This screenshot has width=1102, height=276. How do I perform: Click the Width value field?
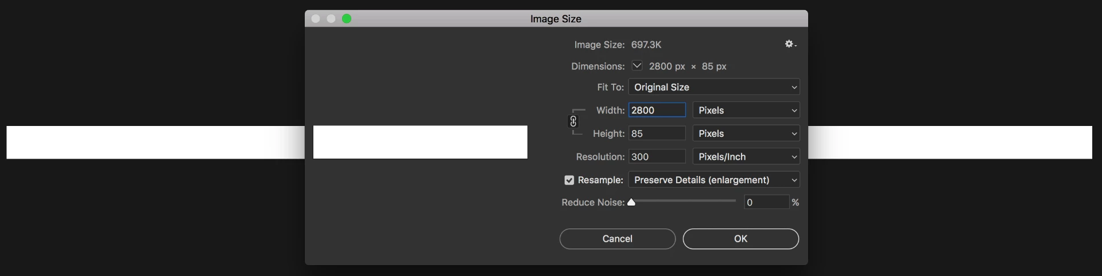pyautogui.click(x=657, y=110)
